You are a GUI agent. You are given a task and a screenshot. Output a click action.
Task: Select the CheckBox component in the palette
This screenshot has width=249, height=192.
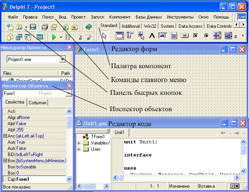pyautogui.click(x=196, y=35)
